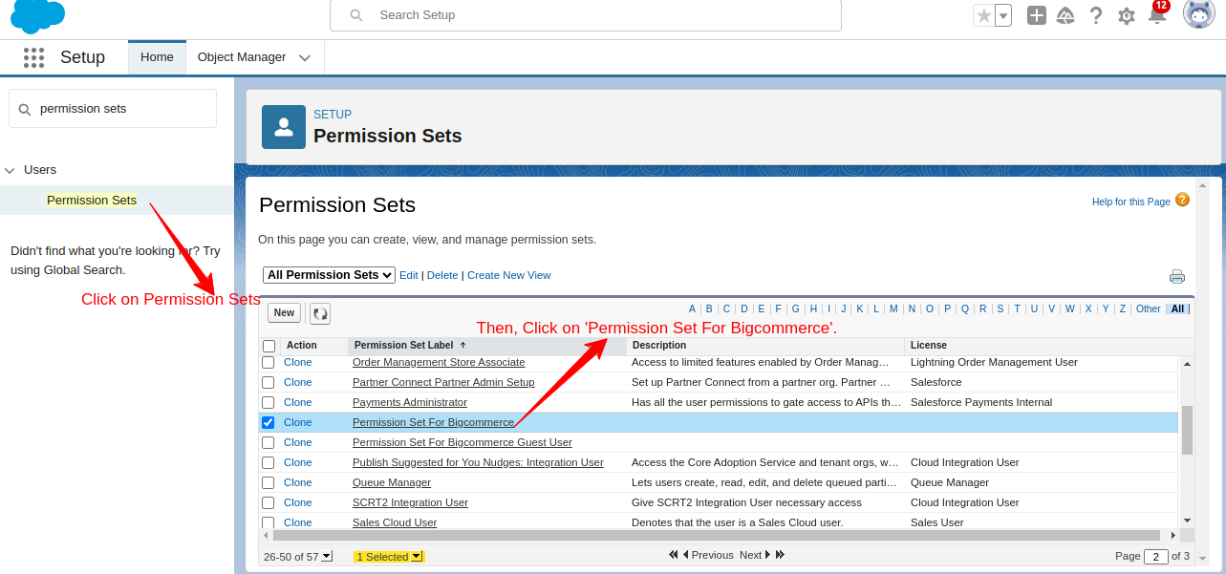
Task: Show All in alphabet filter
Action: (1177, 308)
